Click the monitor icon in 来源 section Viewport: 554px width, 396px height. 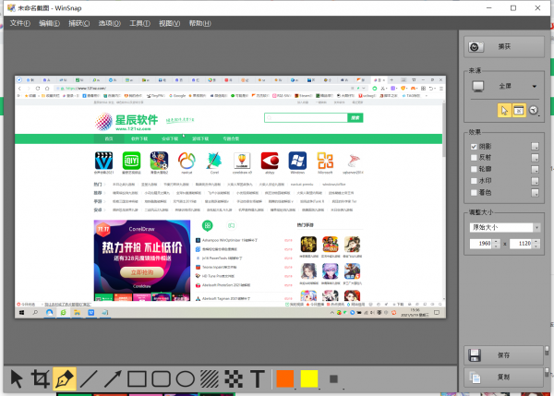478,86
